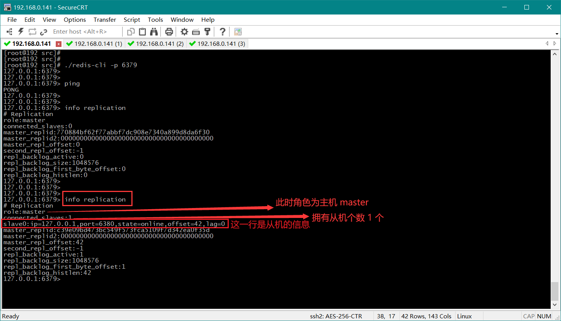Click the Public Key Assistant key icon

(x=207, y=32)
